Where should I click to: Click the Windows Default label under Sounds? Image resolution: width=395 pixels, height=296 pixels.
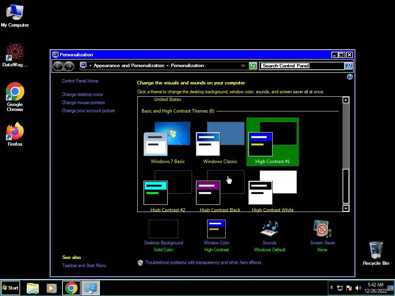270,250
